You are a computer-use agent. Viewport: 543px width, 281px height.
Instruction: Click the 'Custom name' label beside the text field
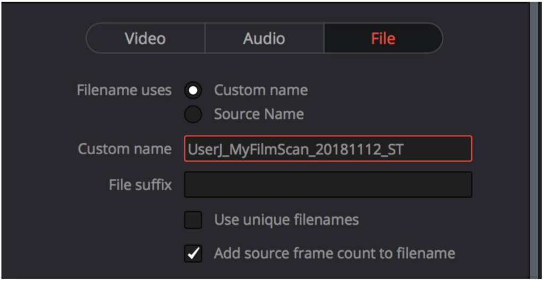pyautogui.click(x=125, y=149)
